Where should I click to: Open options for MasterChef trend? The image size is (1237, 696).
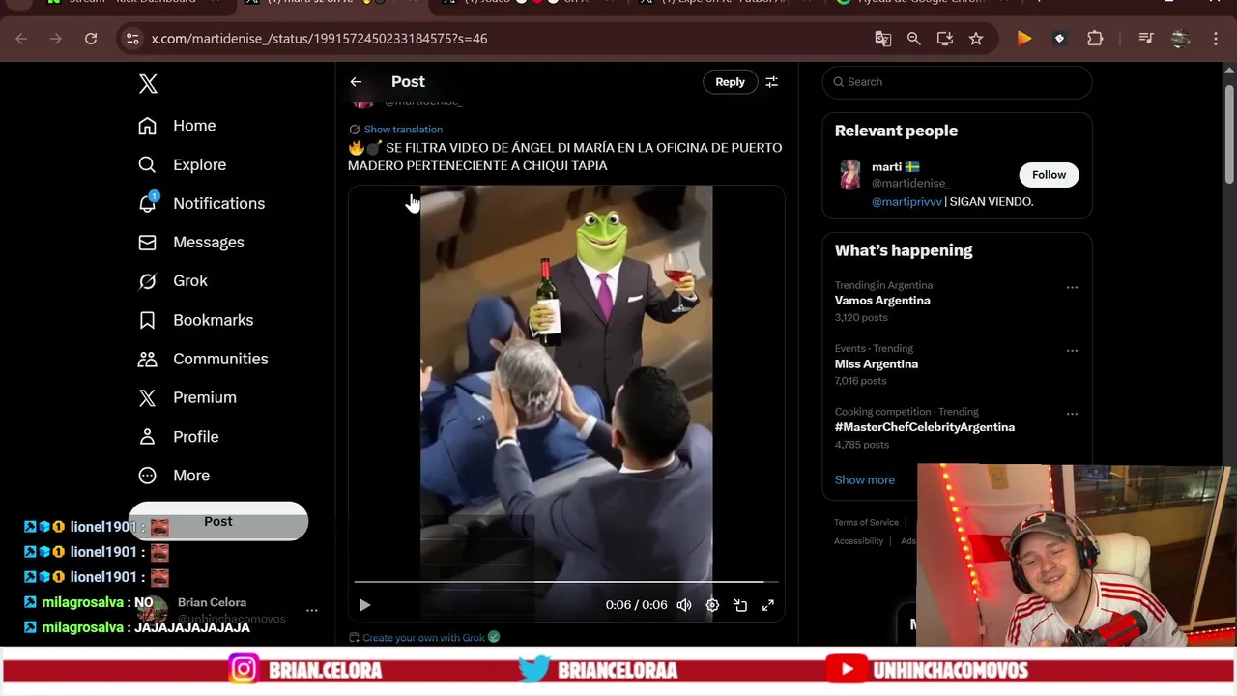click(x=1072, y=414)
